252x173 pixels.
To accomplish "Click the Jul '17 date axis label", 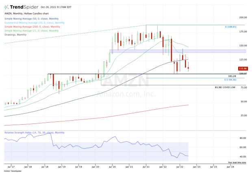I will (11, 167).
